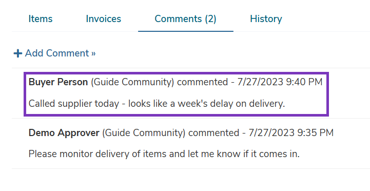Image resolution: width=370 pixels, height=191 pixels.
Task: Click the word commented after Demo Approver
Action: click(214, 132)
